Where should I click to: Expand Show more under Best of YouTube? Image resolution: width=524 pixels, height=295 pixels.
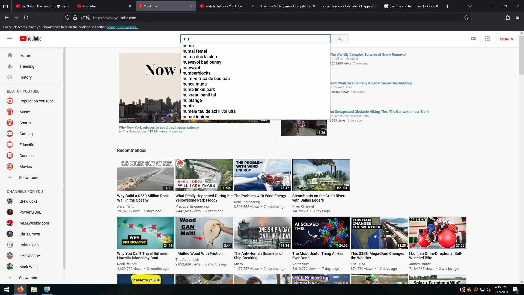28,178
